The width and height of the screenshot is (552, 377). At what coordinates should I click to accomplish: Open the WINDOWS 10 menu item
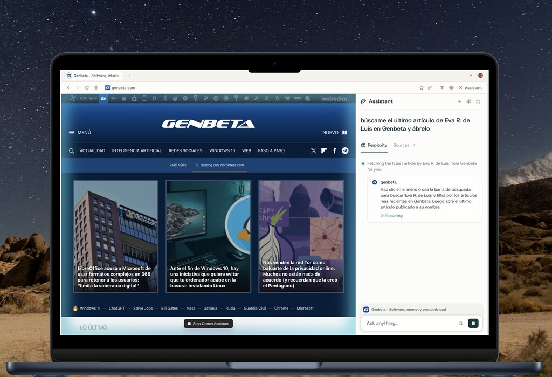[222, 150]
